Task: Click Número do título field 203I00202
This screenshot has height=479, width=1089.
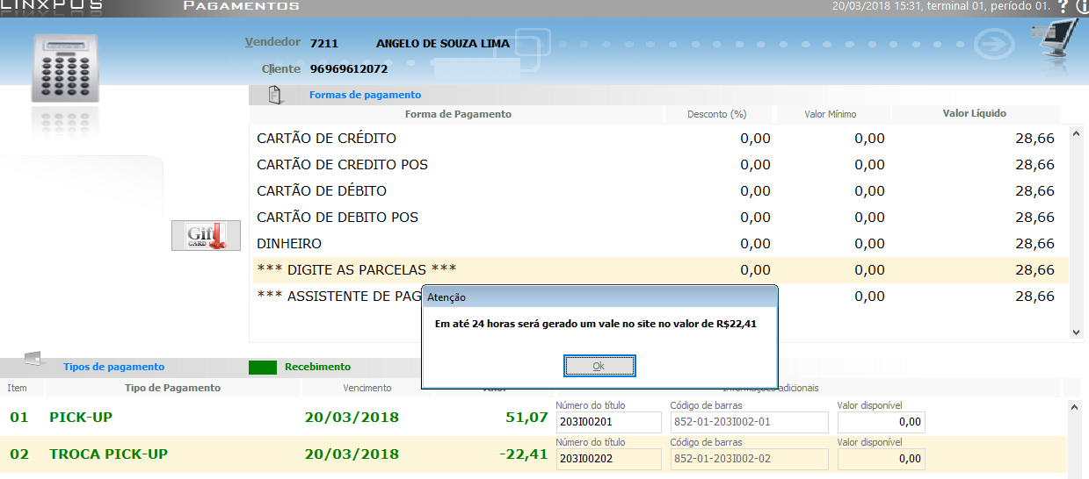Action: click(x=608, y=459)
